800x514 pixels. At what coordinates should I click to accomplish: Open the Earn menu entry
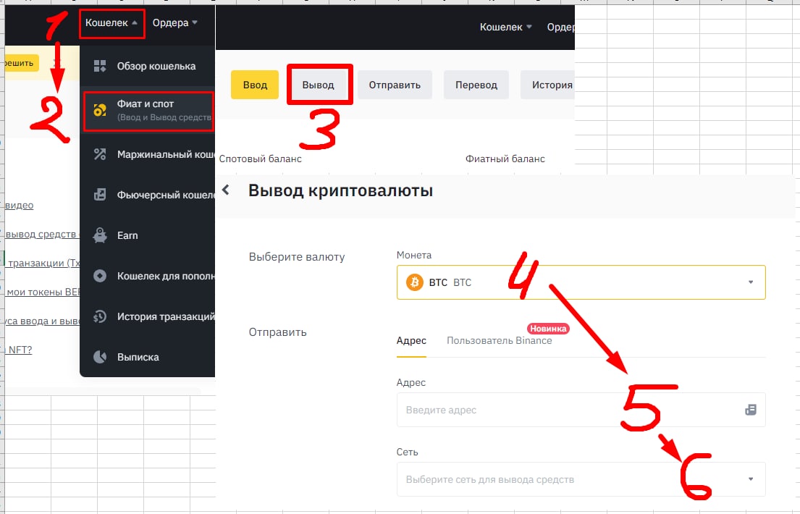(148, 235)
